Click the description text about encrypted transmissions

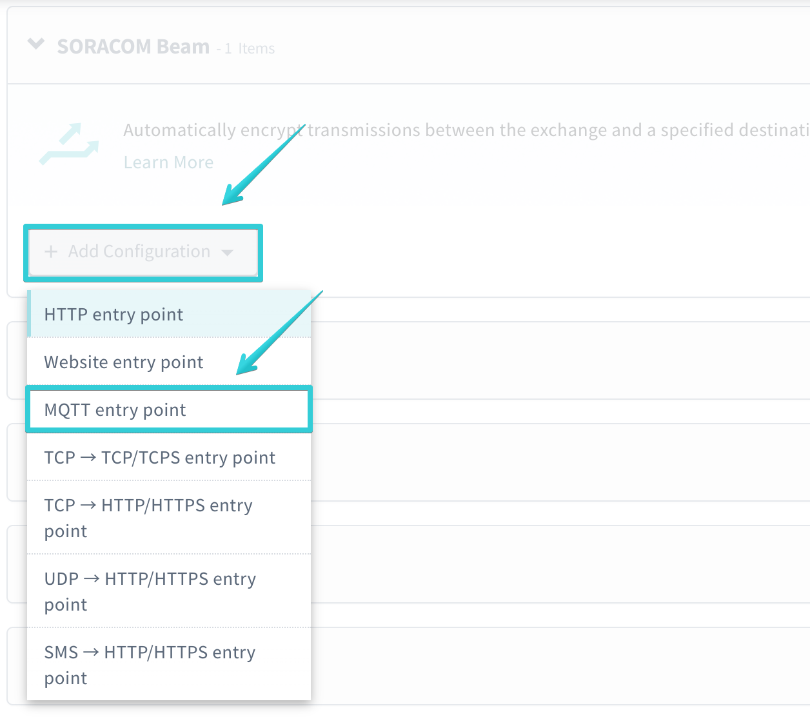tap(451, 130)
